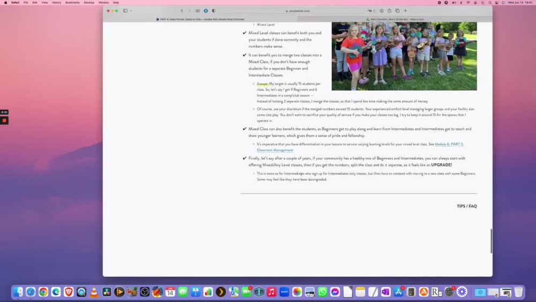Viewport: 536px width, 302px height.
Task: Open Plex in the Dock
Action: point(221,292)
